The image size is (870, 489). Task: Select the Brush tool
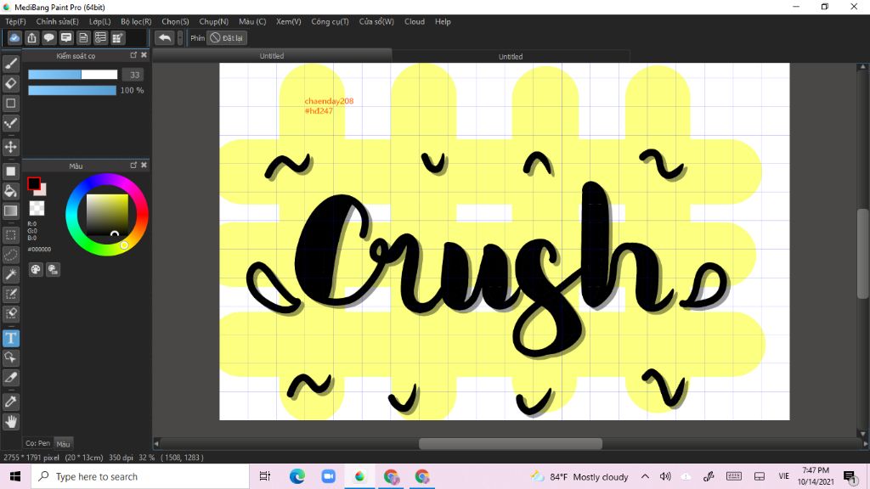pyautogui.click(x=10, y=64)
